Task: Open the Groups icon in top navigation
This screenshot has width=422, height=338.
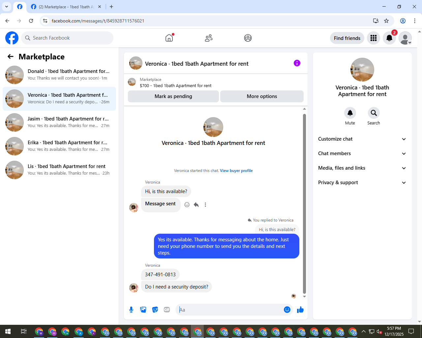Action: coord(248,38)
